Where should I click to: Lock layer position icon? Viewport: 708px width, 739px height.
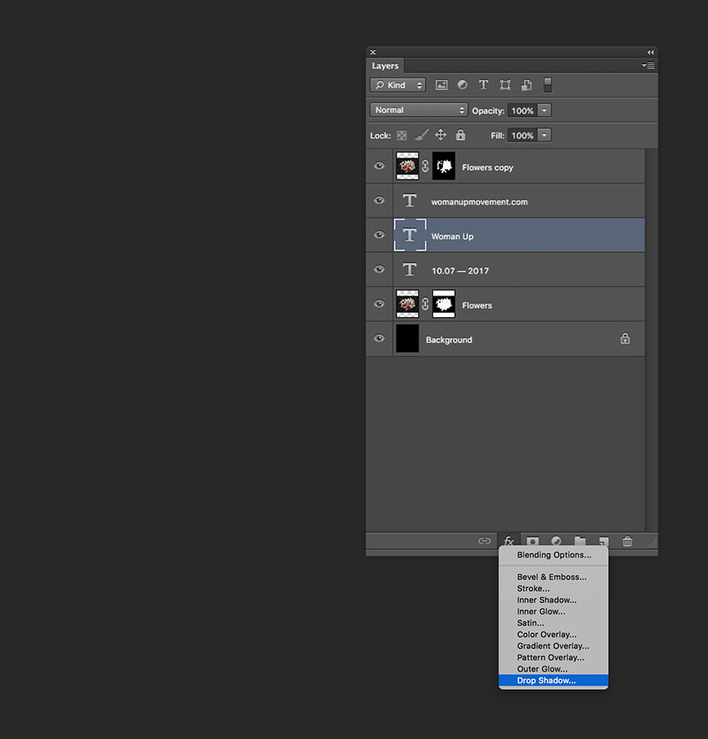441,136
